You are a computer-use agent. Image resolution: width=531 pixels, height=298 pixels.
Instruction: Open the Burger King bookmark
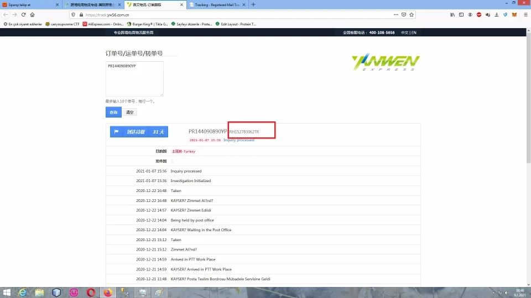147,24
